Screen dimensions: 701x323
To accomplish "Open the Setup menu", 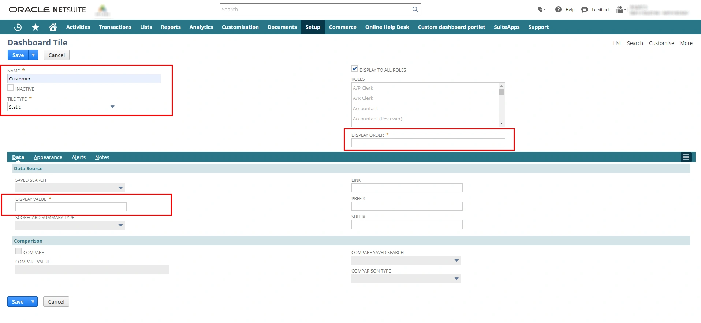I will click(313, 27).
